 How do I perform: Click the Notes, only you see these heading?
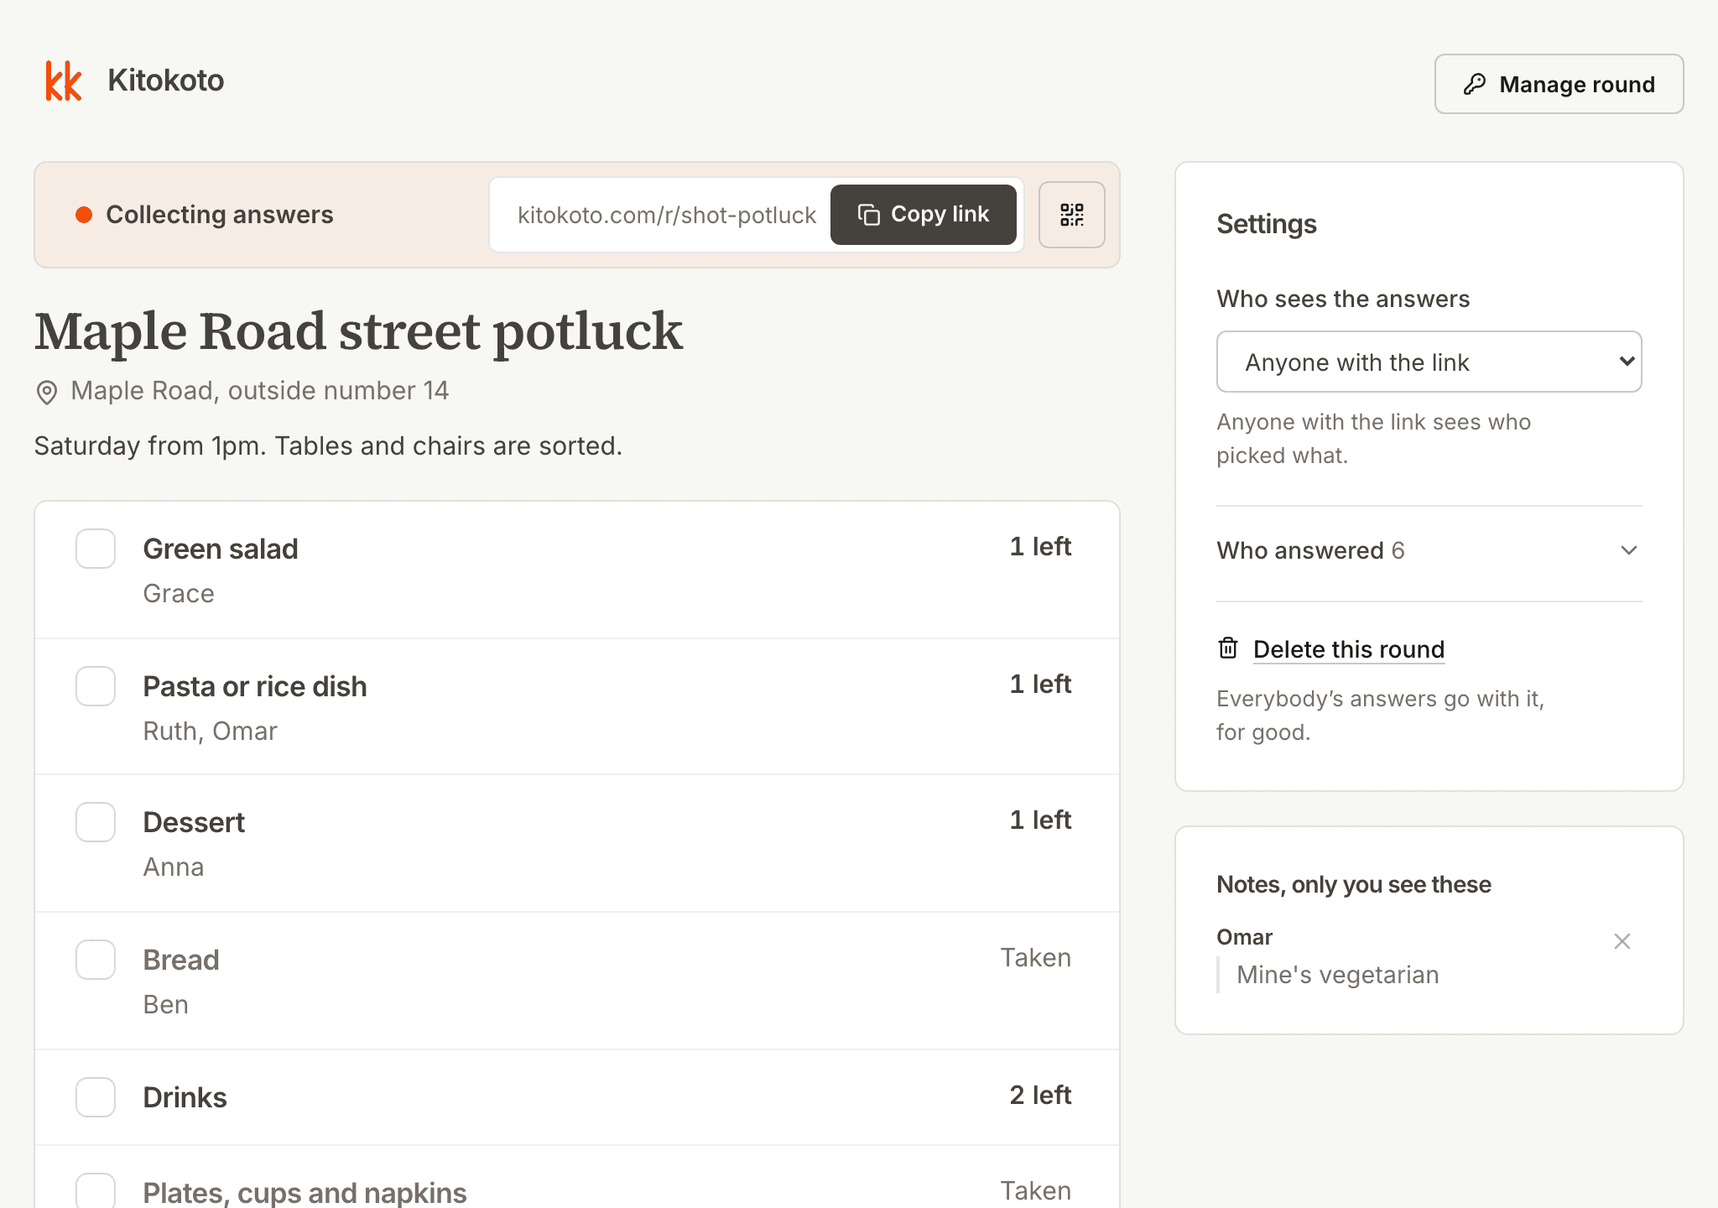point(1354,884)
